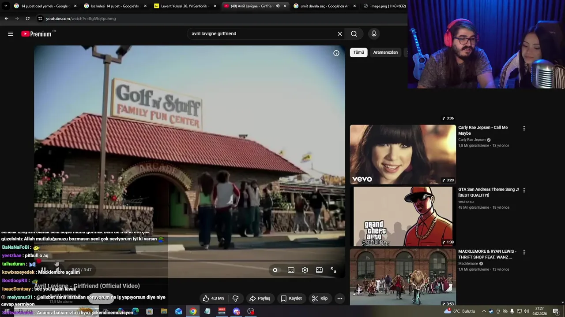Open the YouTube guide hamburger menu

[x=11, y=34]
